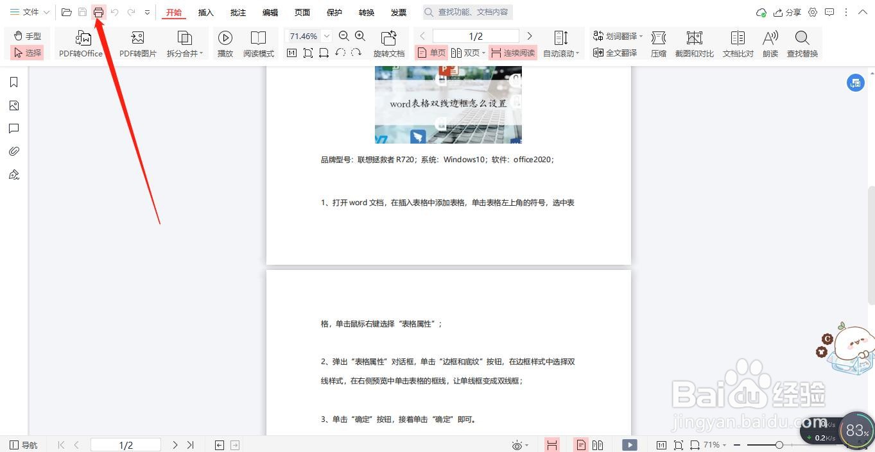Open the PDF转图片 tool
The height and width of the screenshot is (452, 875).
pyautogui.click(x=137, y=43)
